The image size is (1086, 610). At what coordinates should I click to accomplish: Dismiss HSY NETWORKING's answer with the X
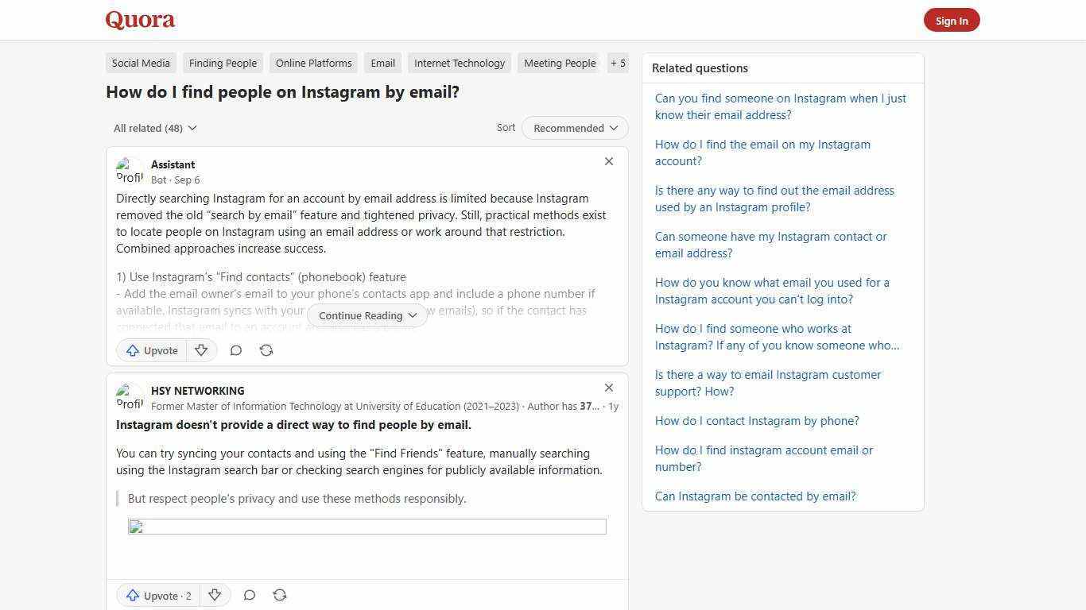tap(609, 388)
